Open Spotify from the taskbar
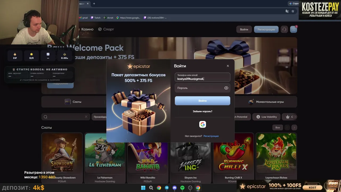This screenshot has height=192, width=341. tap(182, 188)
